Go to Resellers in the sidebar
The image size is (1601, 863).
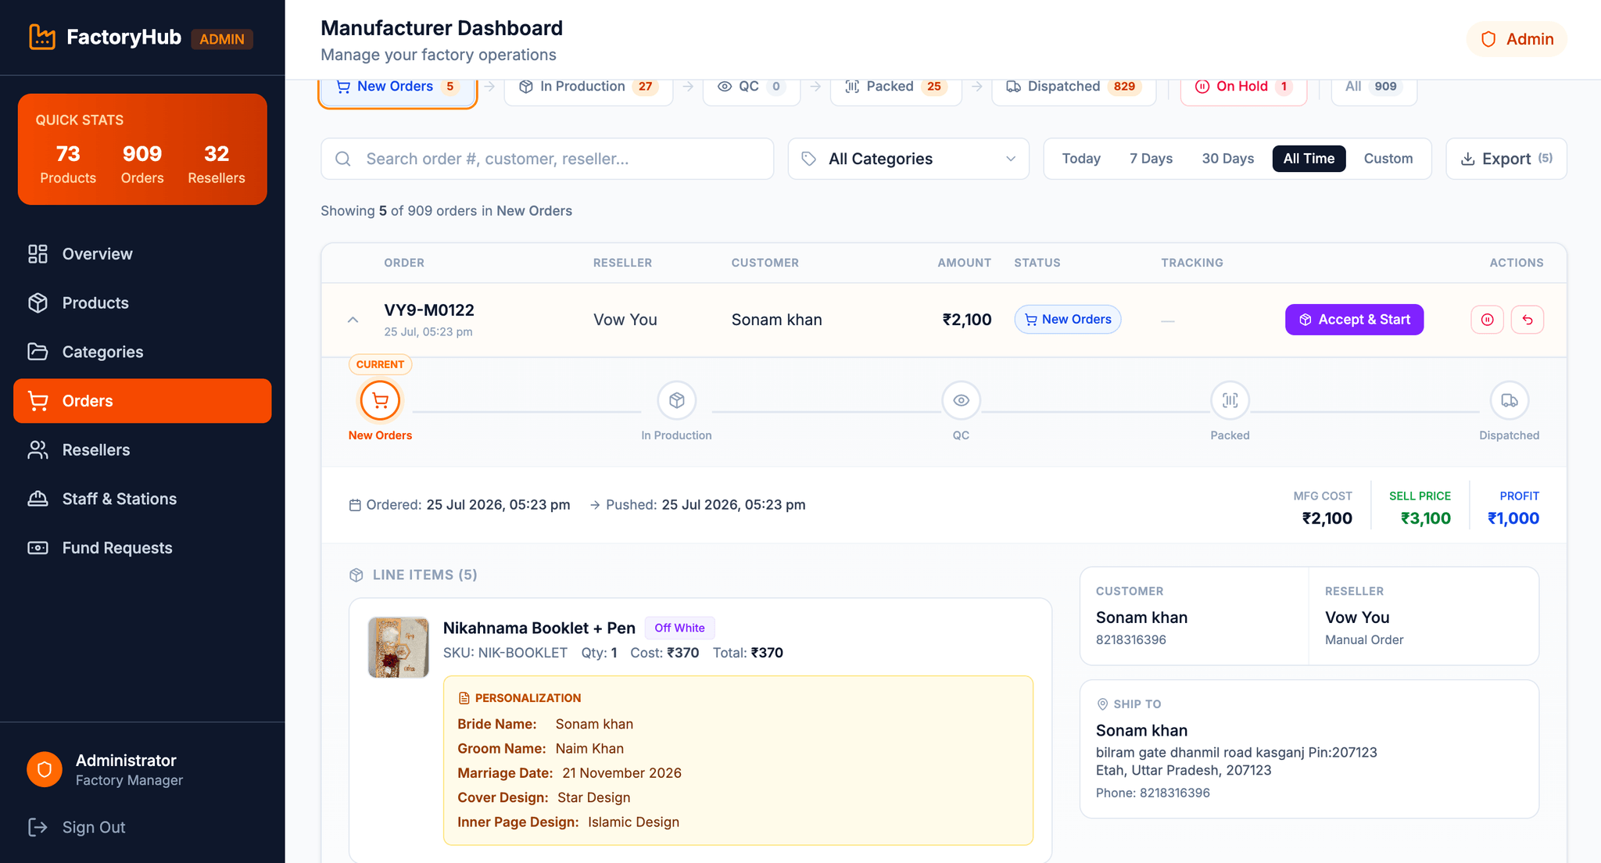(142, 449)
